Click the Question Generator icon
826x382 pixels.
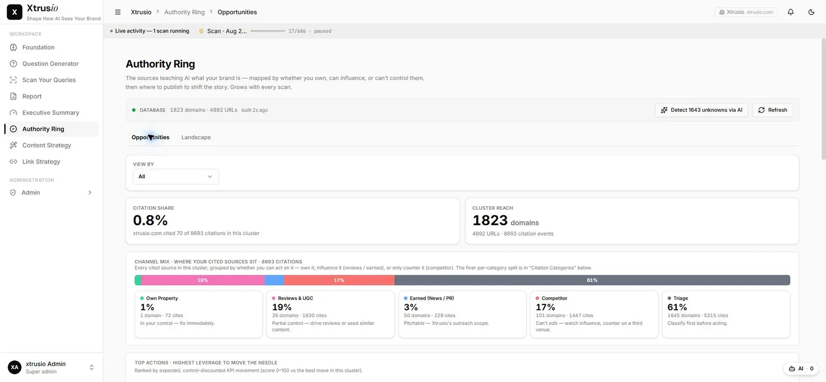click(x=13, y=64)
